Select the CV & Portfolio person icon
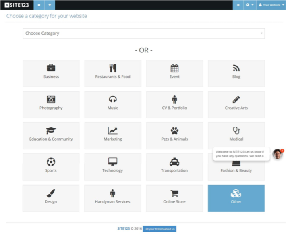286x236 pixels. pos(174,99)
